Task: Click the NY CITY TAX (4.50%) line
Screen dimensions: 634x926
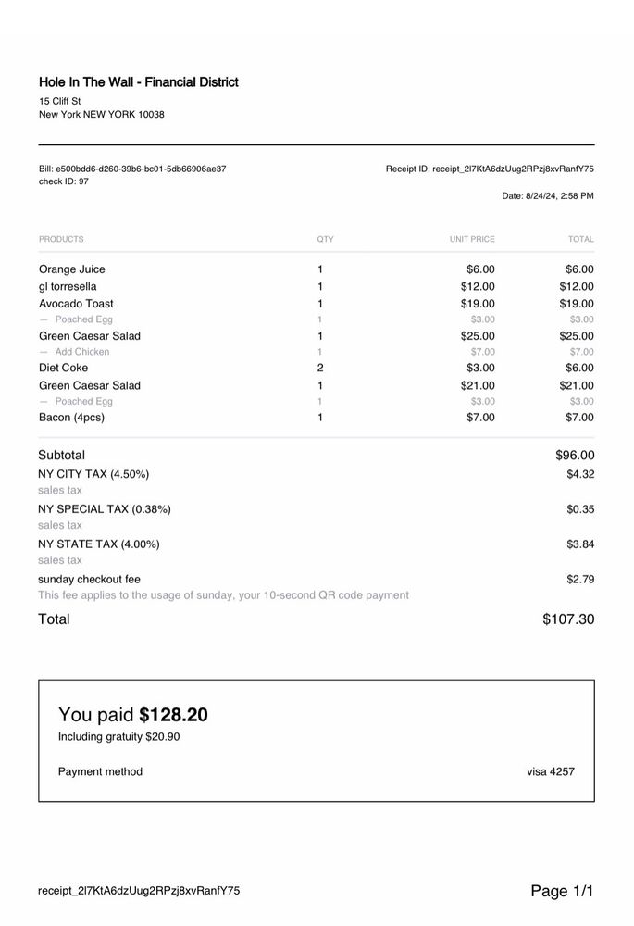Action: (93, 474)
